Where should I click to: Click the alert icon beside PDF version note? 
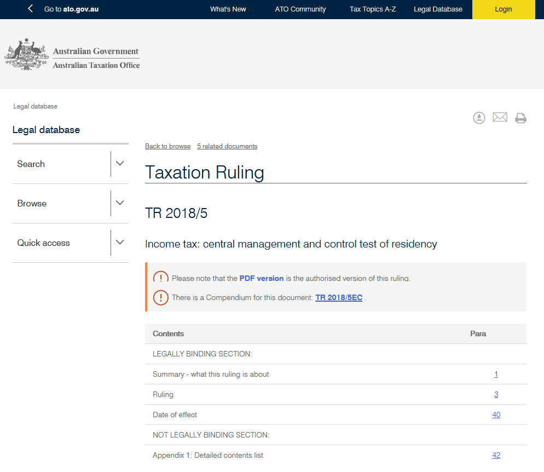coord(160,278)
